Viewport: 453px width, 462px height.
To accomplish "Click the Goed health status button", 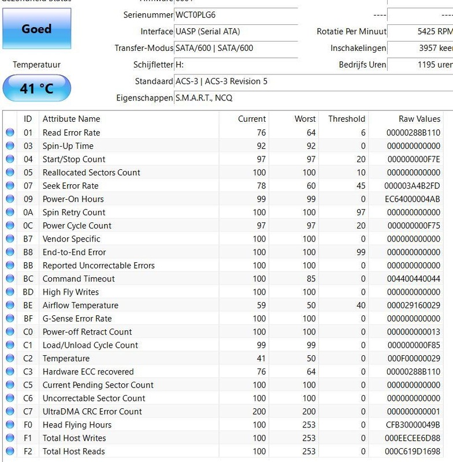I will tap(36, 28).
